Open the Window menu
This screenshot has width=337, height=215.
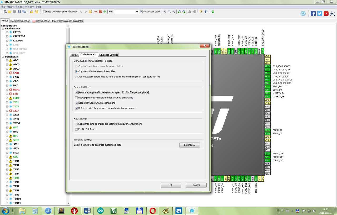click(x=30, y=7)
